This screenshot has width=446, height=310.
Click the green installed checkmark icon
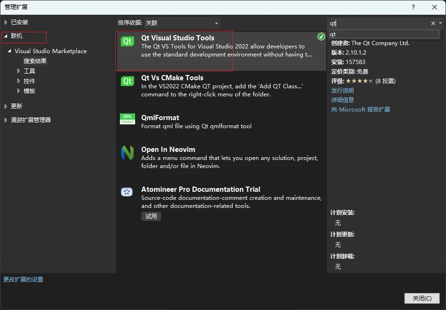321,37
